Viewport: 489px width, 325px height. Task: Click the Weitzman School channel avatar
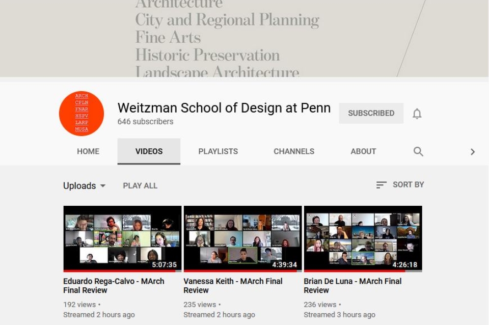81,113
